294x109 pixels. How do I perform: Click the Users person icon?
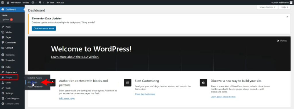(x=3, y=82)
